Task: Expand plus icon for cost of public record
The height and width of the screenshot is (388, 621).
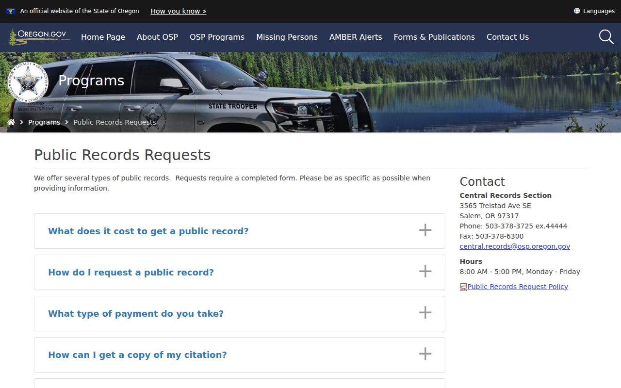Action: [x=425, y=230]
